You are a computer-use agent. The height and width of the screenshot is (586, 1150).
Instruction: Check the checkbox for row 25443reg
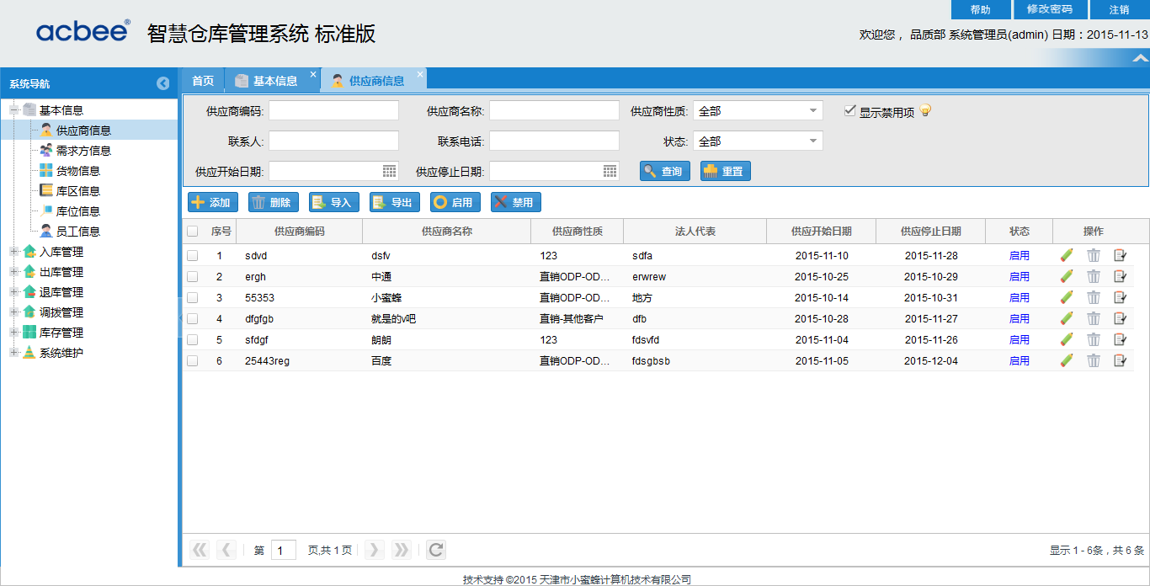[x=192, y=360]
